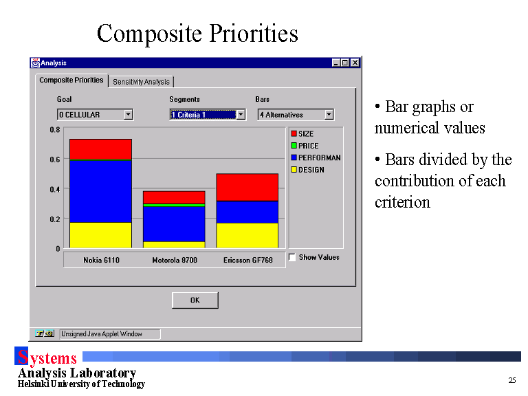Switch to the Sensitivity Analysis tab

(x=141, y=82)
